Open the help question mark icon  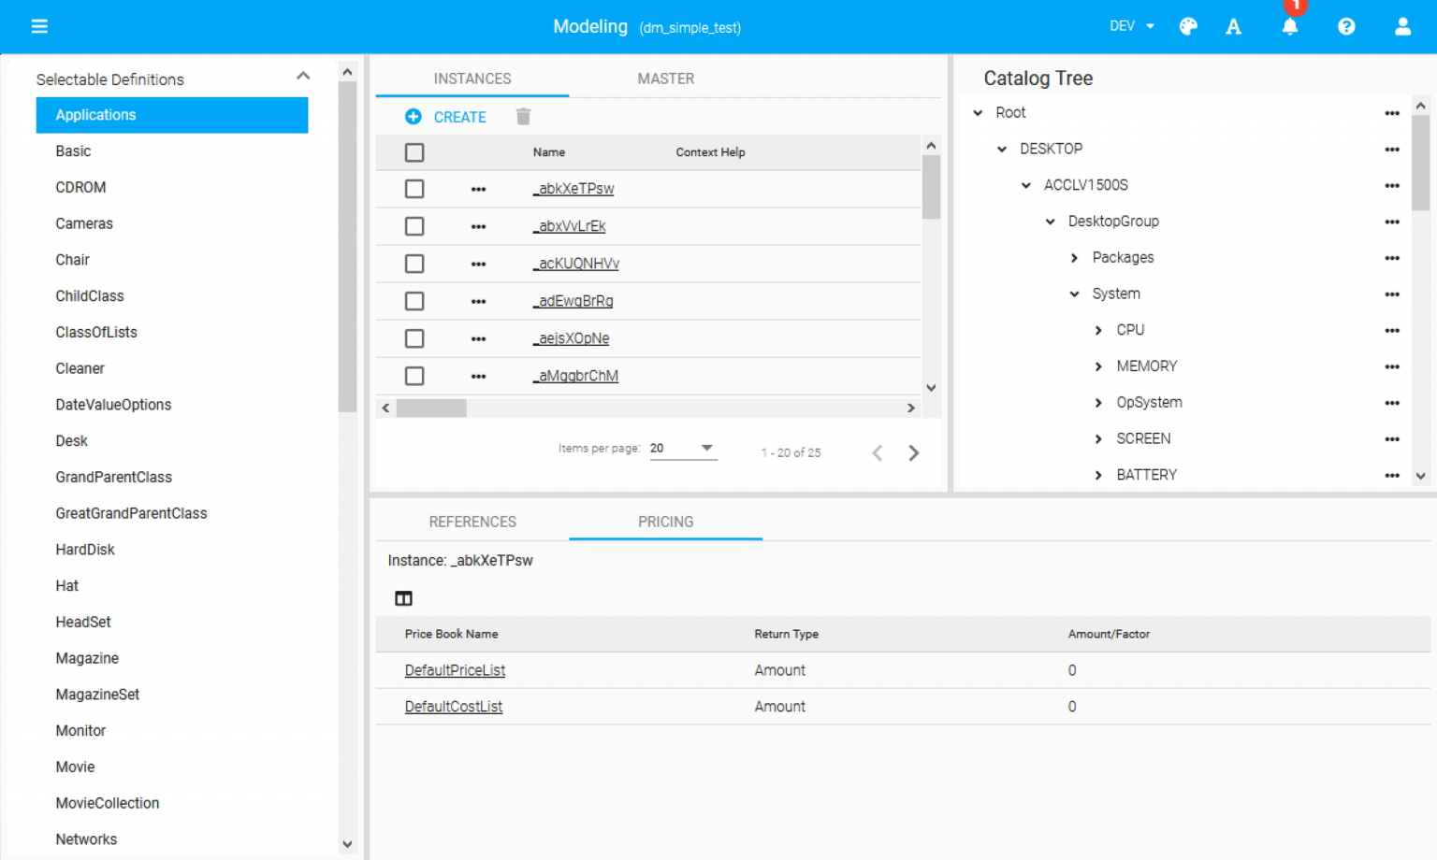pyautogui.click(x=1345, y=26)
